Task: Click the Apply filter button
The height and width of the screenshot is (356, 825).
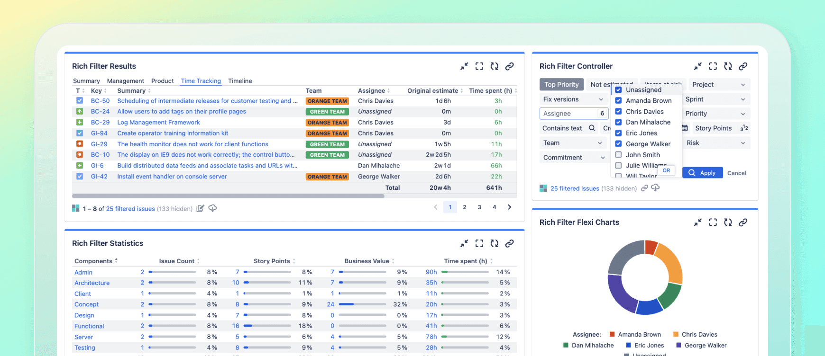Action: point(702,173)
